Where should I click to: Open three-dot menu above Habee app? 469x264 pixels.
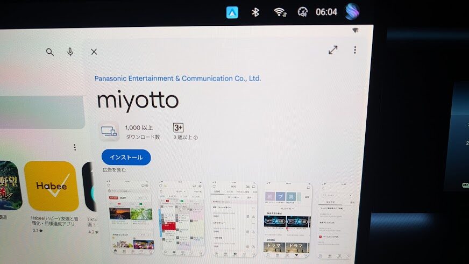coord(75,147)
